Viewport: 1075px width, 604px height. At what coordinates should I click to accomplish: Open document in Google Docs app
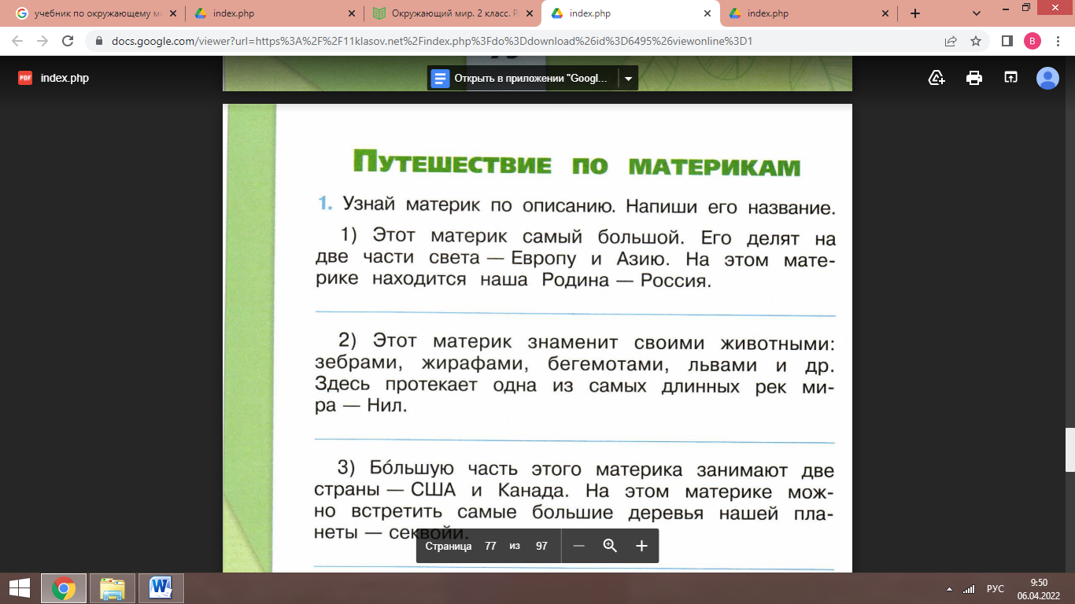(x=523, y=79)
